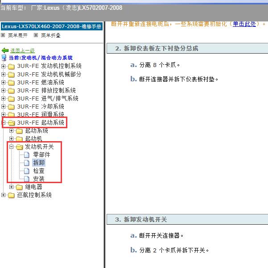Select the 3UR-FE 冷却系统 tree label

pos(41,106)
